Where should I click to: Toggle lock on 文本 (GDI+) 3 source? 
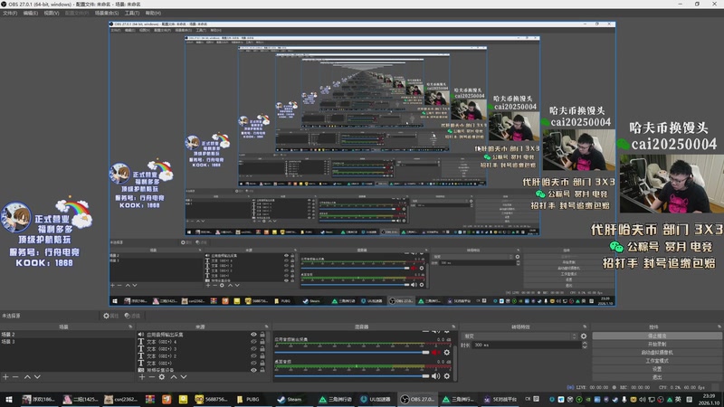click(x=262, y=349)
